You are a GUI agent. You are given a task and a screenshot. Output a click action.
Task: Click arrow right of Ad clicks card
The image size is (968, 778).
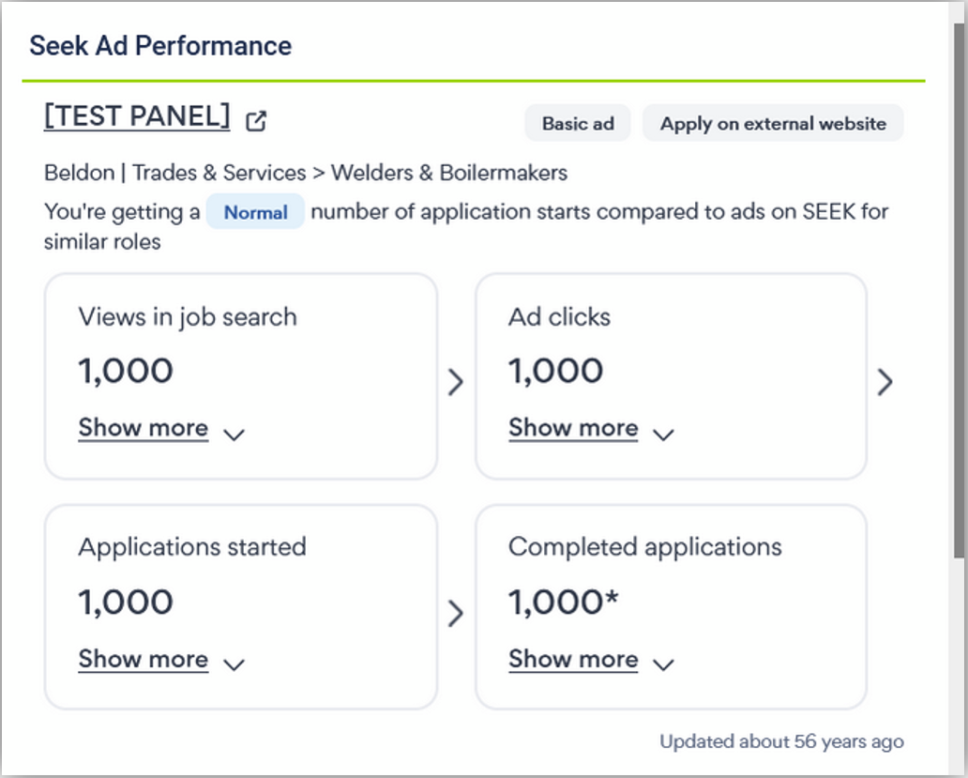tap(885, 382)
